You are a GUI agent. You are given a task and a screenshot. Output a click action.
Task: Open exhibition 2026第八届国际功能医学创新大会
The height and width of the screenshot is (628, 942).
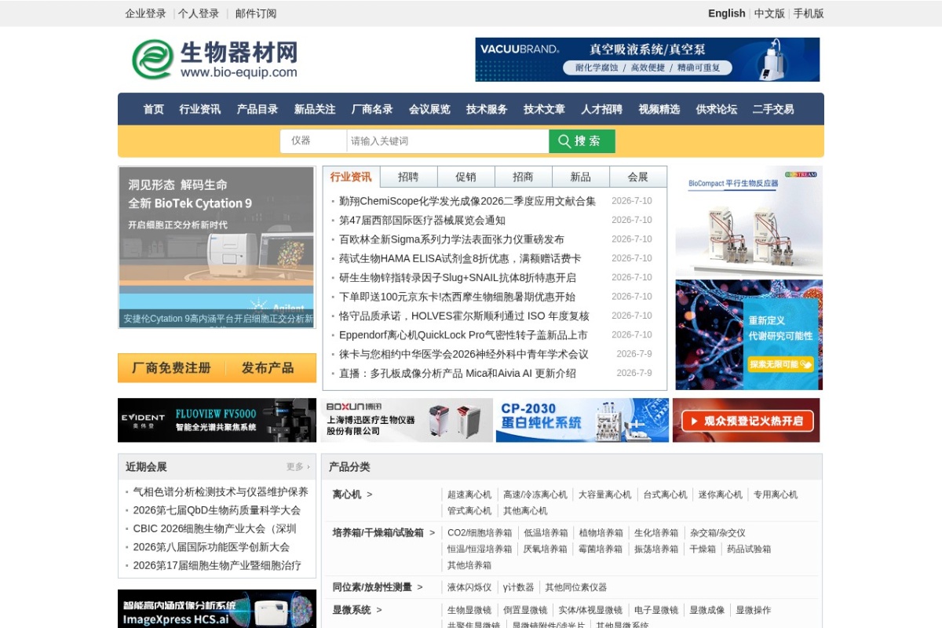[211, 547]
